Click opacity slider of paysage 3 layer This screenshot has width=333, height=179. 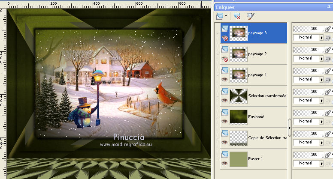309,29
